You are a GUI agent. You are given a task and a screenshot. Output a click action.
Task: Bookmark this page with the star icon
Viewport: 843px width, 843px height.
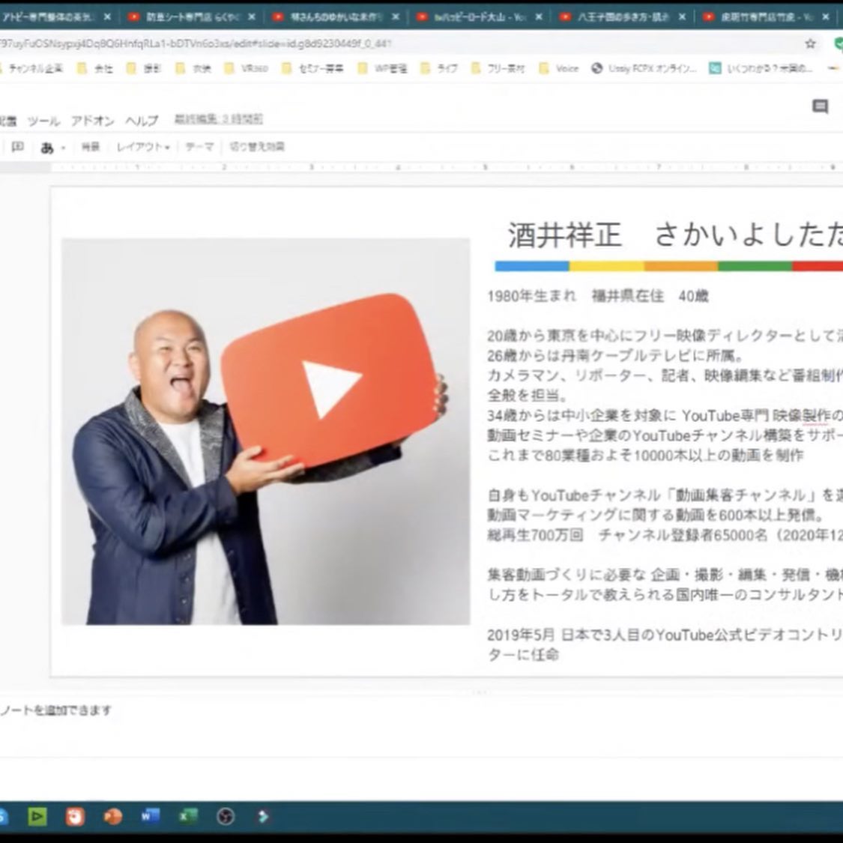pyautogui.click(x=810, y=43)
